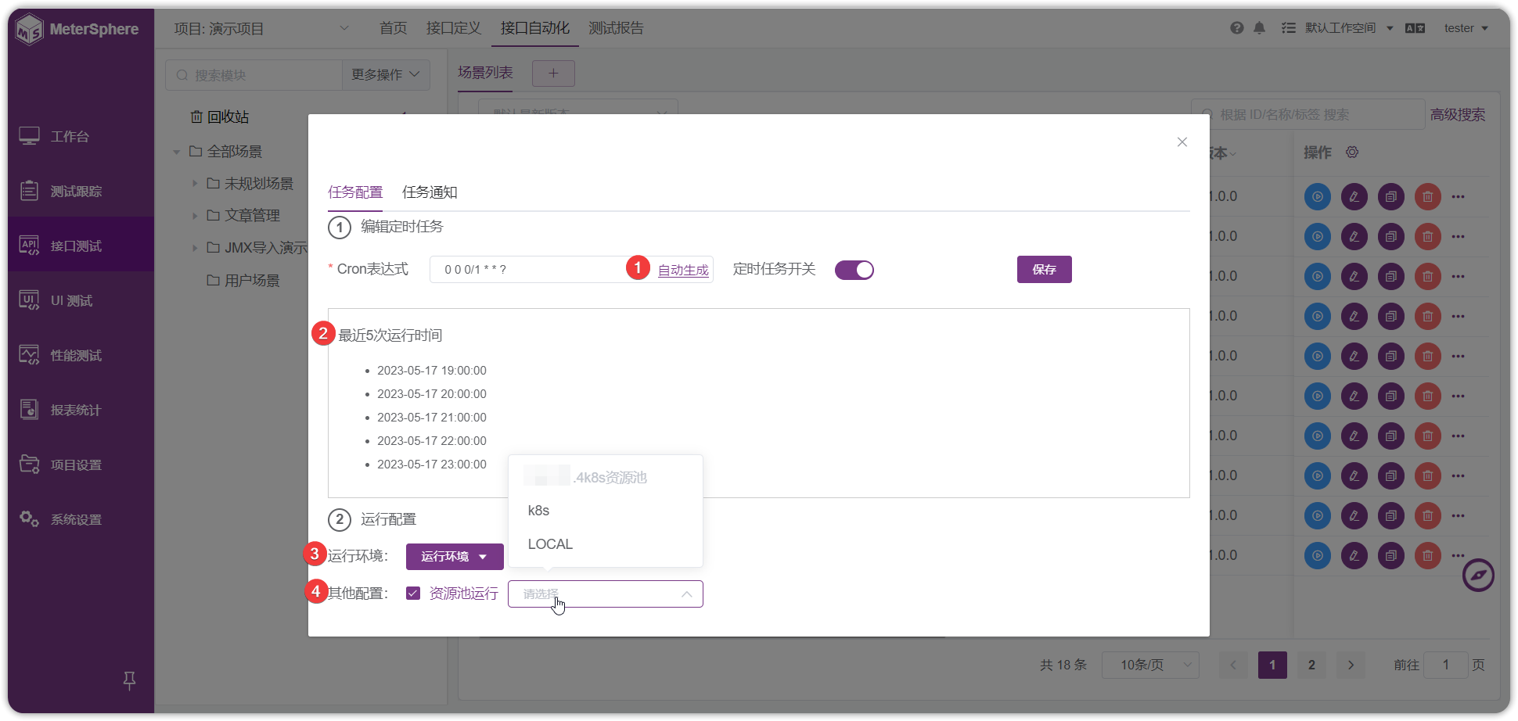Screen dimensions: 1518x721
Task: Open notifications bell icon
Action: (1259, 28)
